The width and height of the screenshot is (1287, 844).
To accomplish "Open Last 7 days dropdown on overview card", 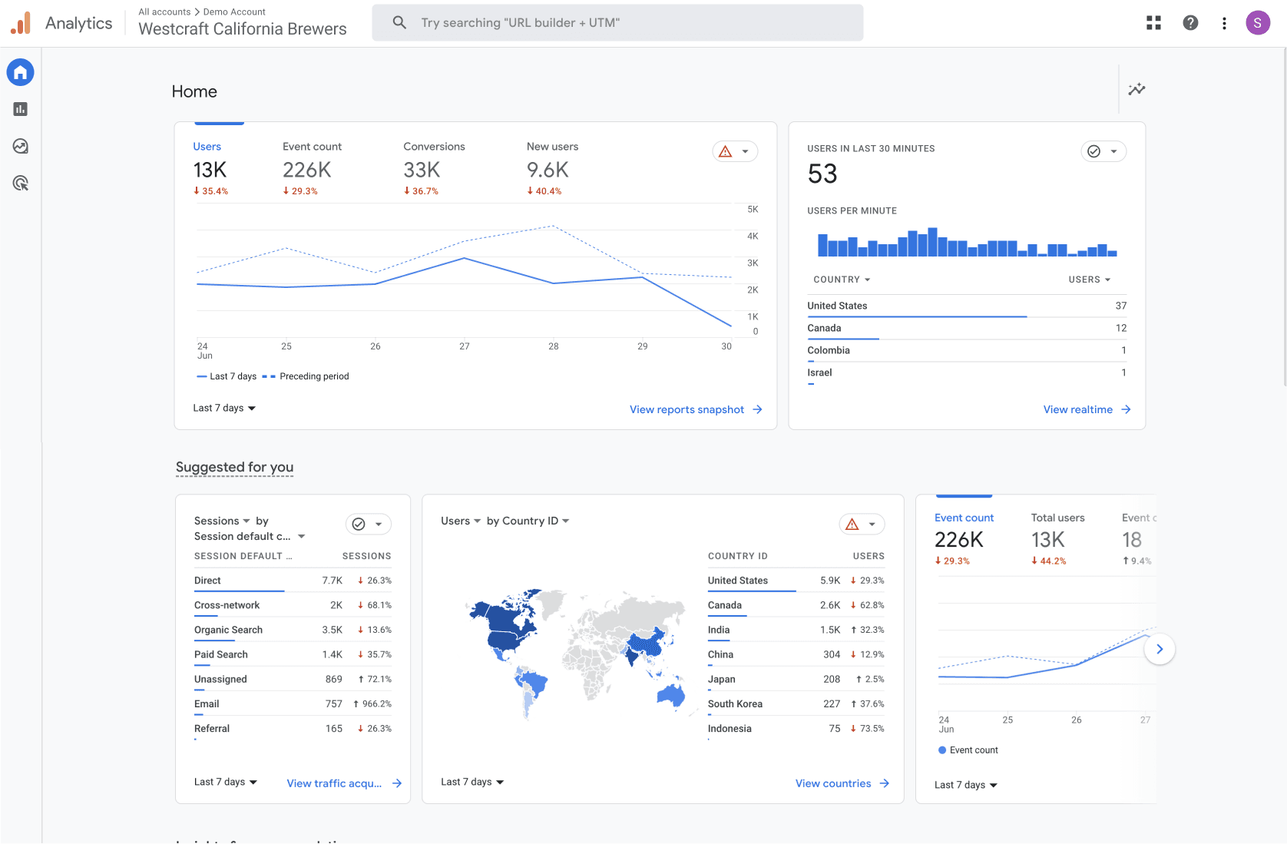I will coord(224,408).
